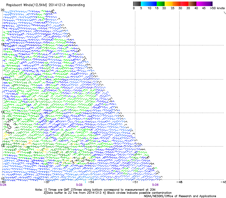Click the longitude label -48

coord(180,182)
